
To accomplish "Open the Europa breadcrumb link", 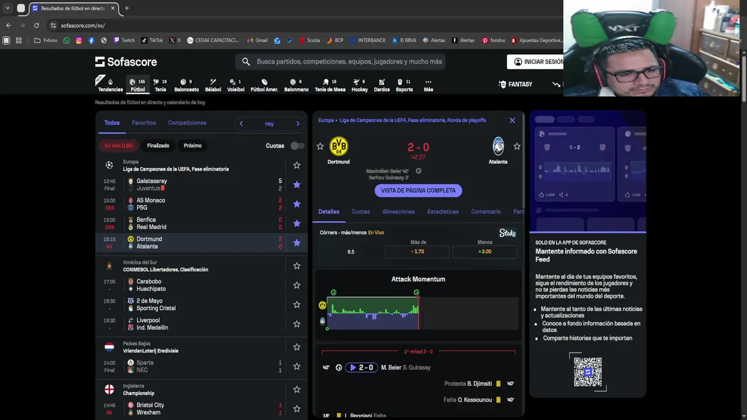I will (x=326, y=120).
